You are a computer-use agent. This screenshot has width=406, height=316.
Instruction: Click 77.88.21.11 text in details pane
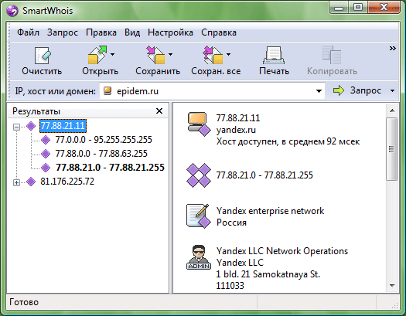(x=238, y=118)
